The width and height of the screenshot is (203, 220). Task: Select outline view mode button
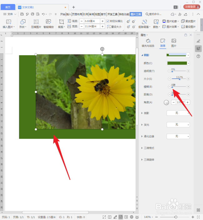click(126, 217)
